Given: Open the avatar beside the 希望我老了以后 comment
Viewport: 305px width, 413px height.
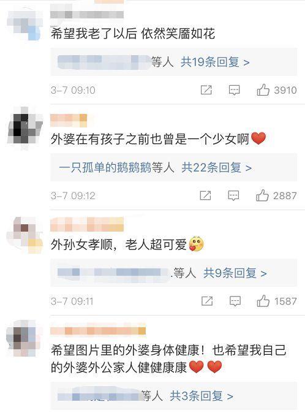Looking at the screenshot, I should tap(24, 25).
